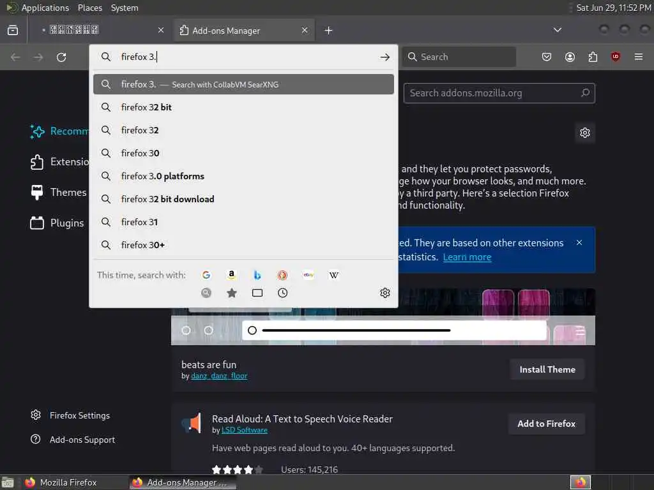Choose the 'firefox 3.0 platforms' suggestion
654x490 pixels.
[243, 176]
